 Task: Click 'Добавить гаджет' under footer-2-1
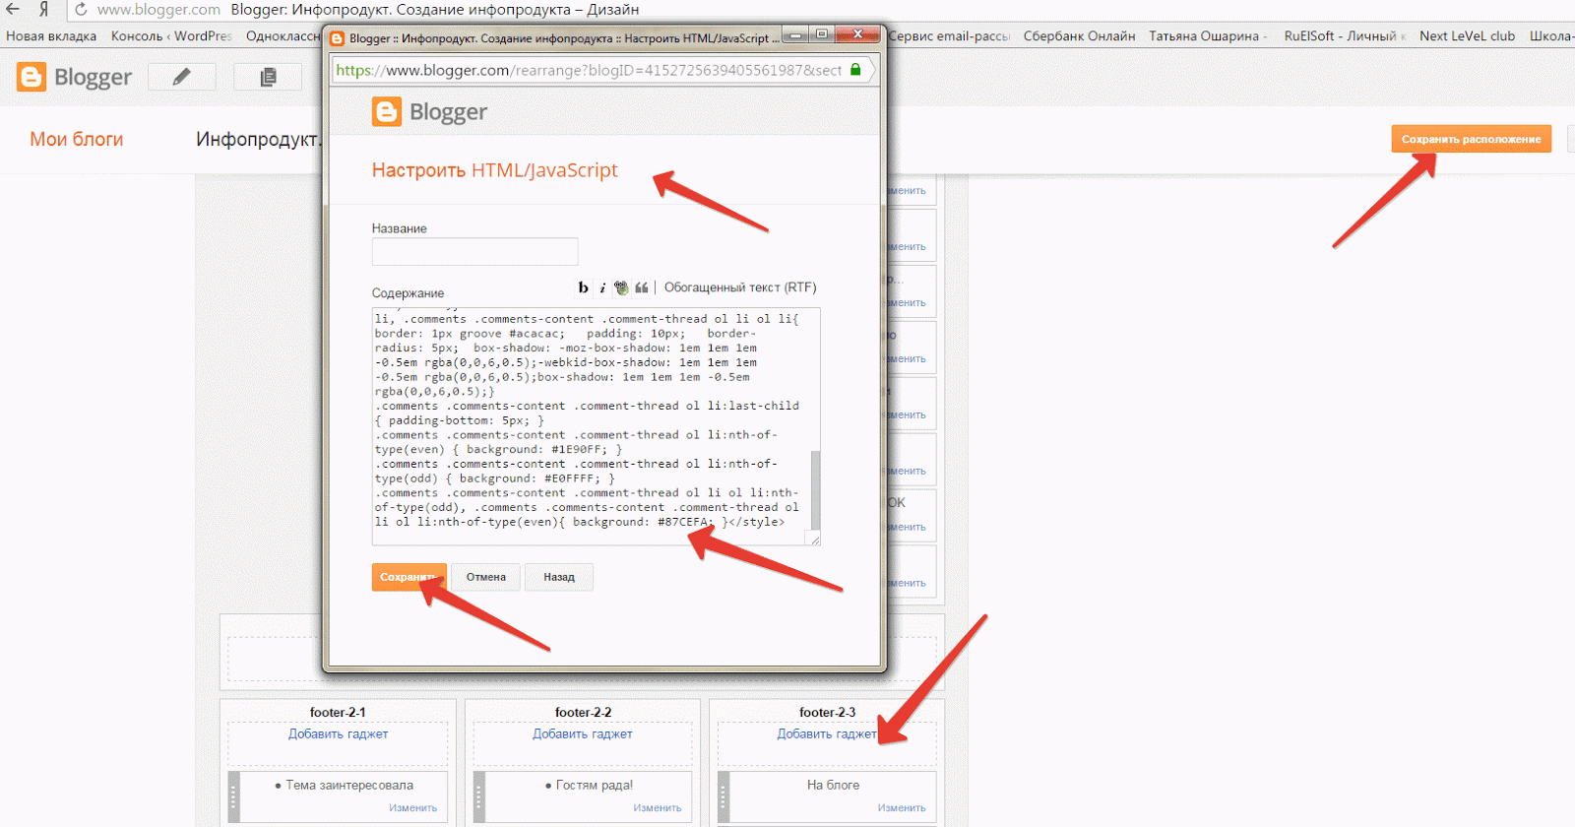(338, 733)
